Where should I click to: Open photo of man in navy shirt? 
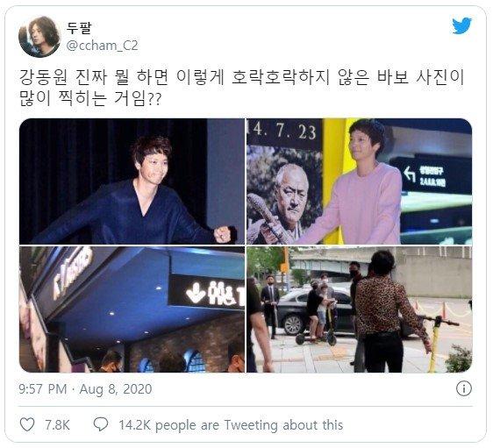pos(132,181)
